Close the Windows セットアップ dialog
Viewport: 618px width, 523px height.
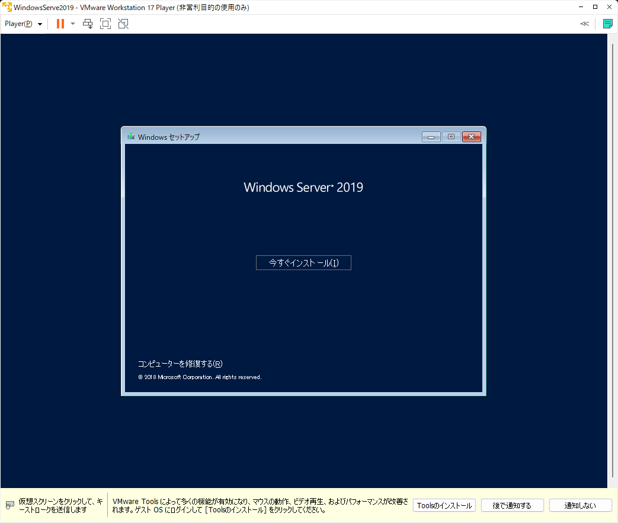pyautogui.click(x=472, y=137)
